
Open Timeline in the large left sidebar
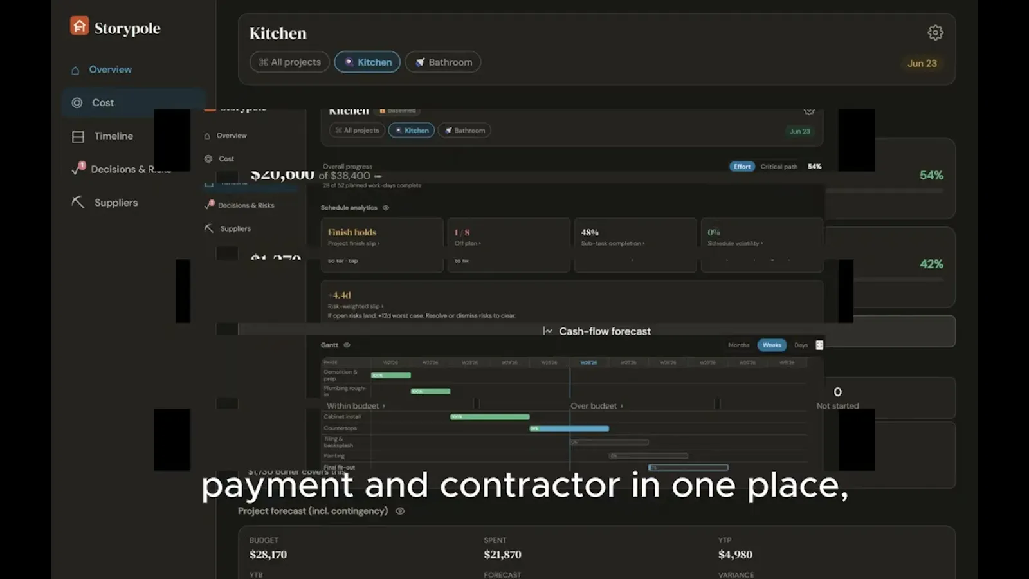(114, 136)
